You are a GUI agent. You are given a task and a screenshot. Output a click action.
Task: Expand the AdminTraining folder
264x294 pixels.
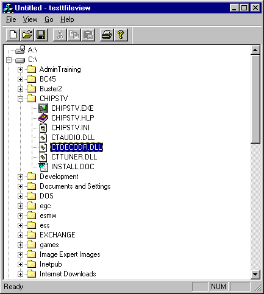coord(20,69)
